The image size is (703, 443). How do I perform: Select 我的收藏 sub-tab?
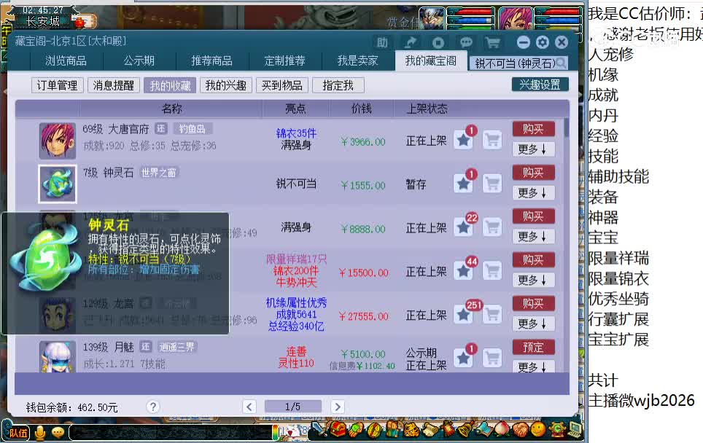pyautogui.click(x=170, y=85)
